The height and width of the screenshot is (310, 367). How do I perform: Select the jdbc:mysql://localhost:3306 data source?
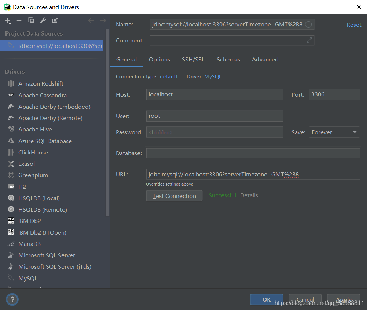pos(52,46)
